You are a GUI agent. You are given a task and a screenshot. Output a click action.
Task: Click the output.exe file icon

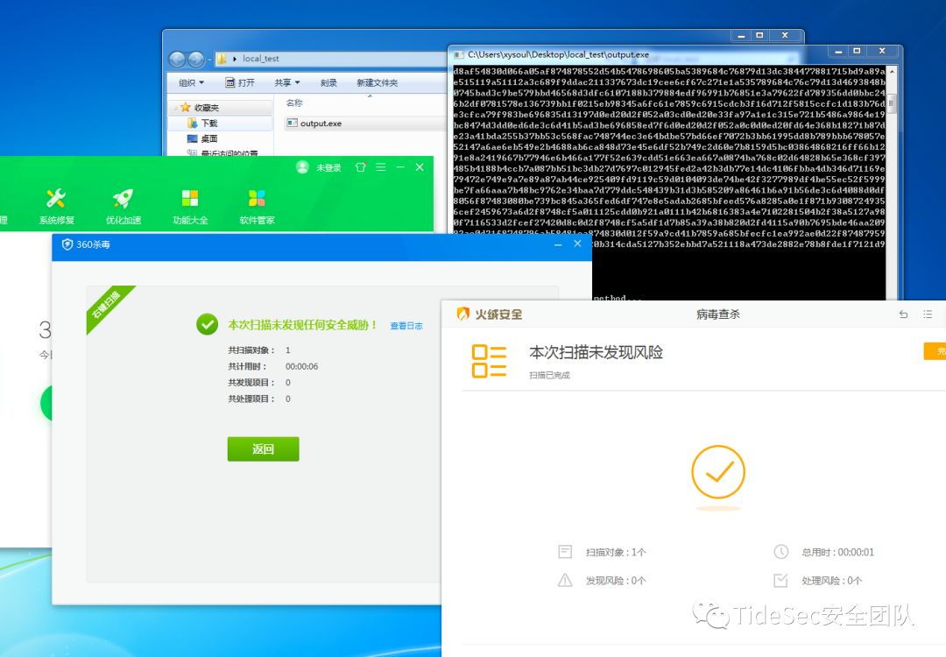coord(292,123)
